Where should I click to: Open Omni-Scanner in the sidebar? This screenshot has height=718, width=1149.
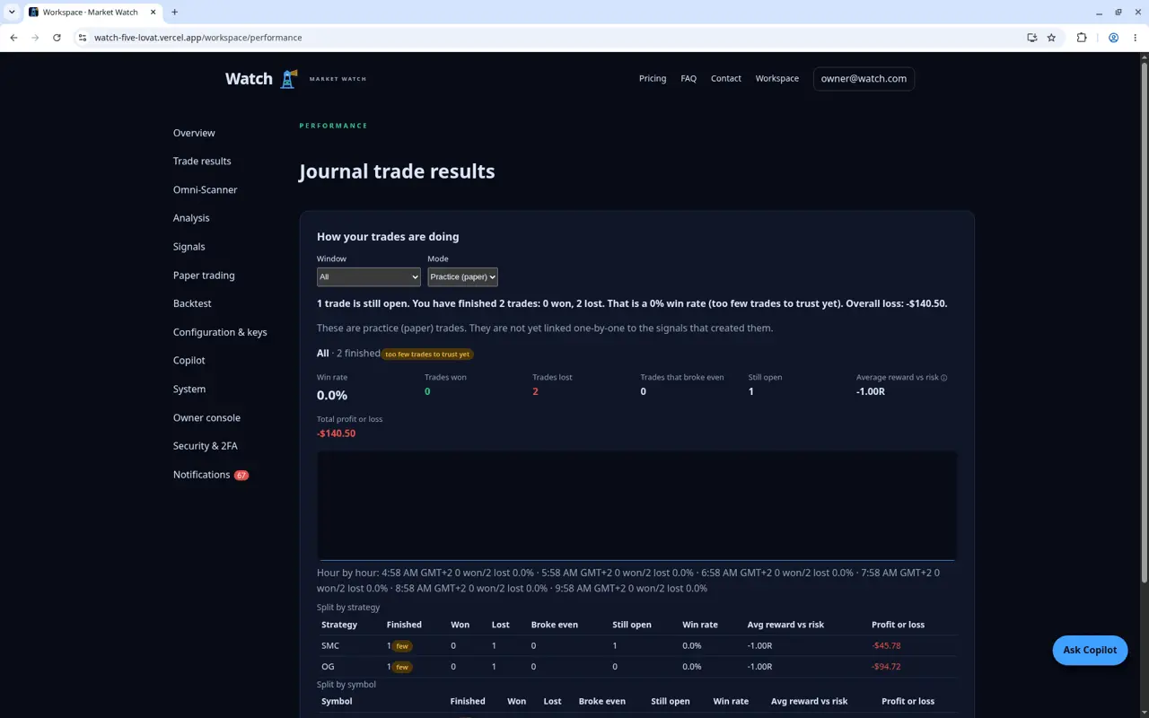[206, 190]
